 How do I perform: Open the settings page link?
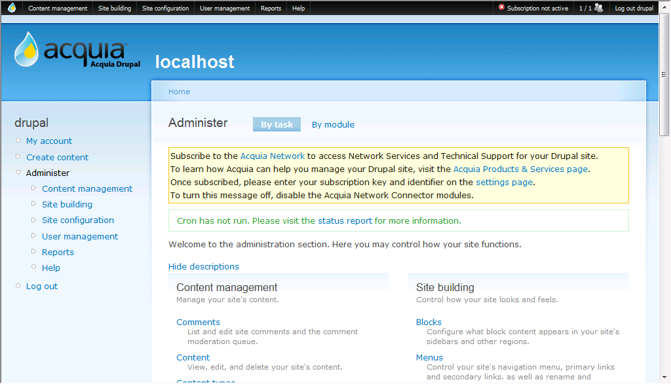click(x=504, y=183)
